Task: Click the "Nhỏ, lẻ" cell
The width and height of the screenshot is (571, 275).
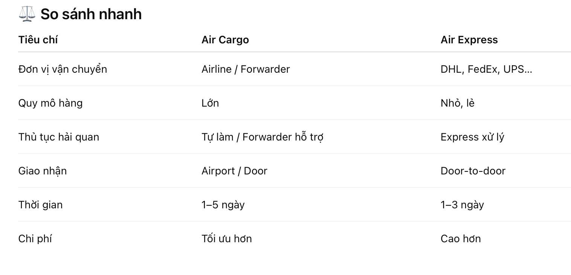Action: [x=457, y=103]
